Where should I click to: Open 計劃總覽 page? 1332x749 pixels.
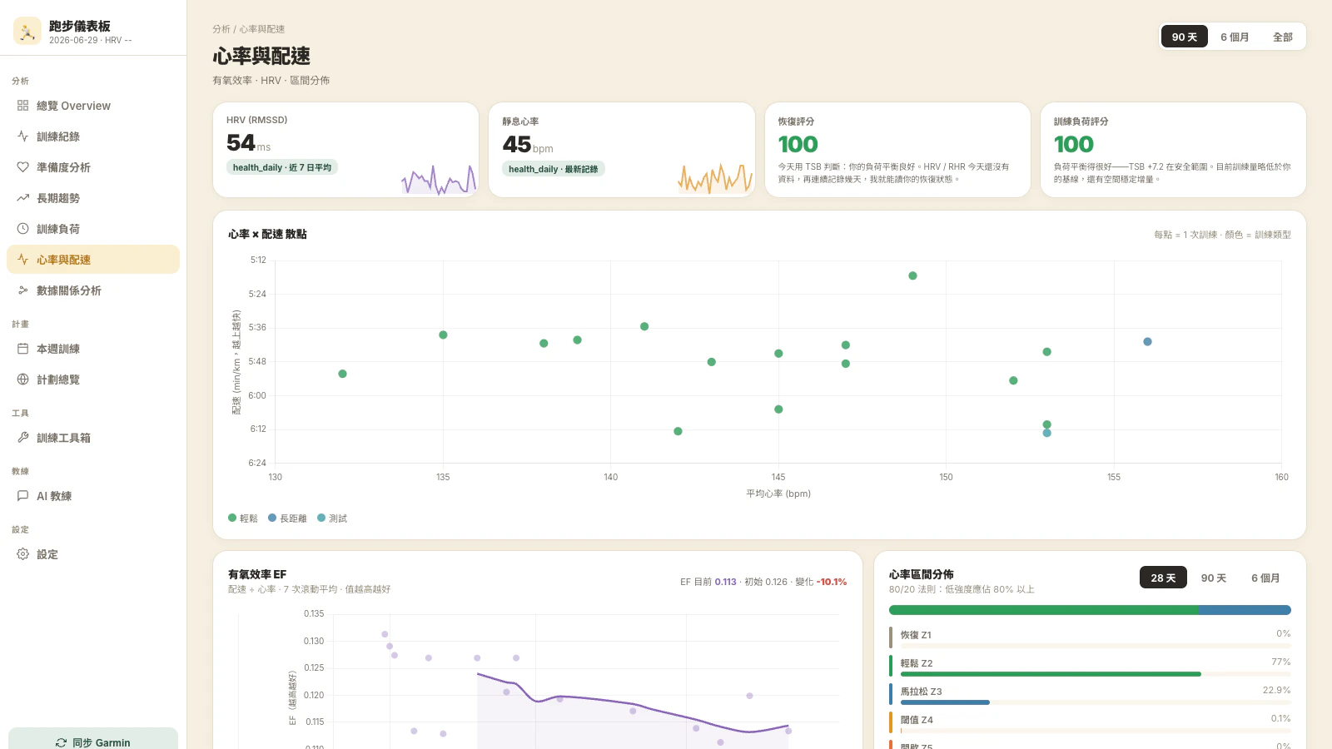point(93,379)
